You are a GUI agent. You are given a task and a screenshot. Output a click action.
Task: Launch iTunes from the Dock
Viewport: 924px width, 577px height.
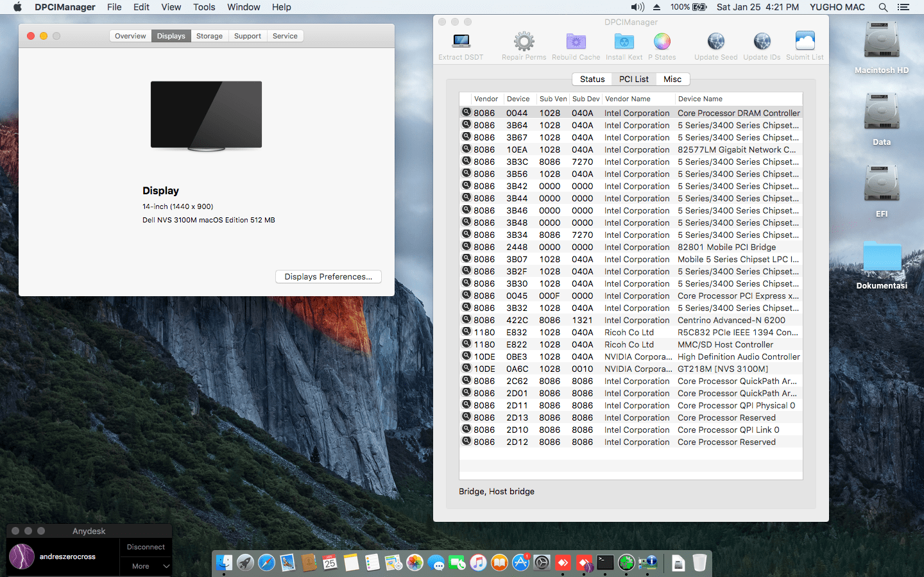(x=478, y=562)
